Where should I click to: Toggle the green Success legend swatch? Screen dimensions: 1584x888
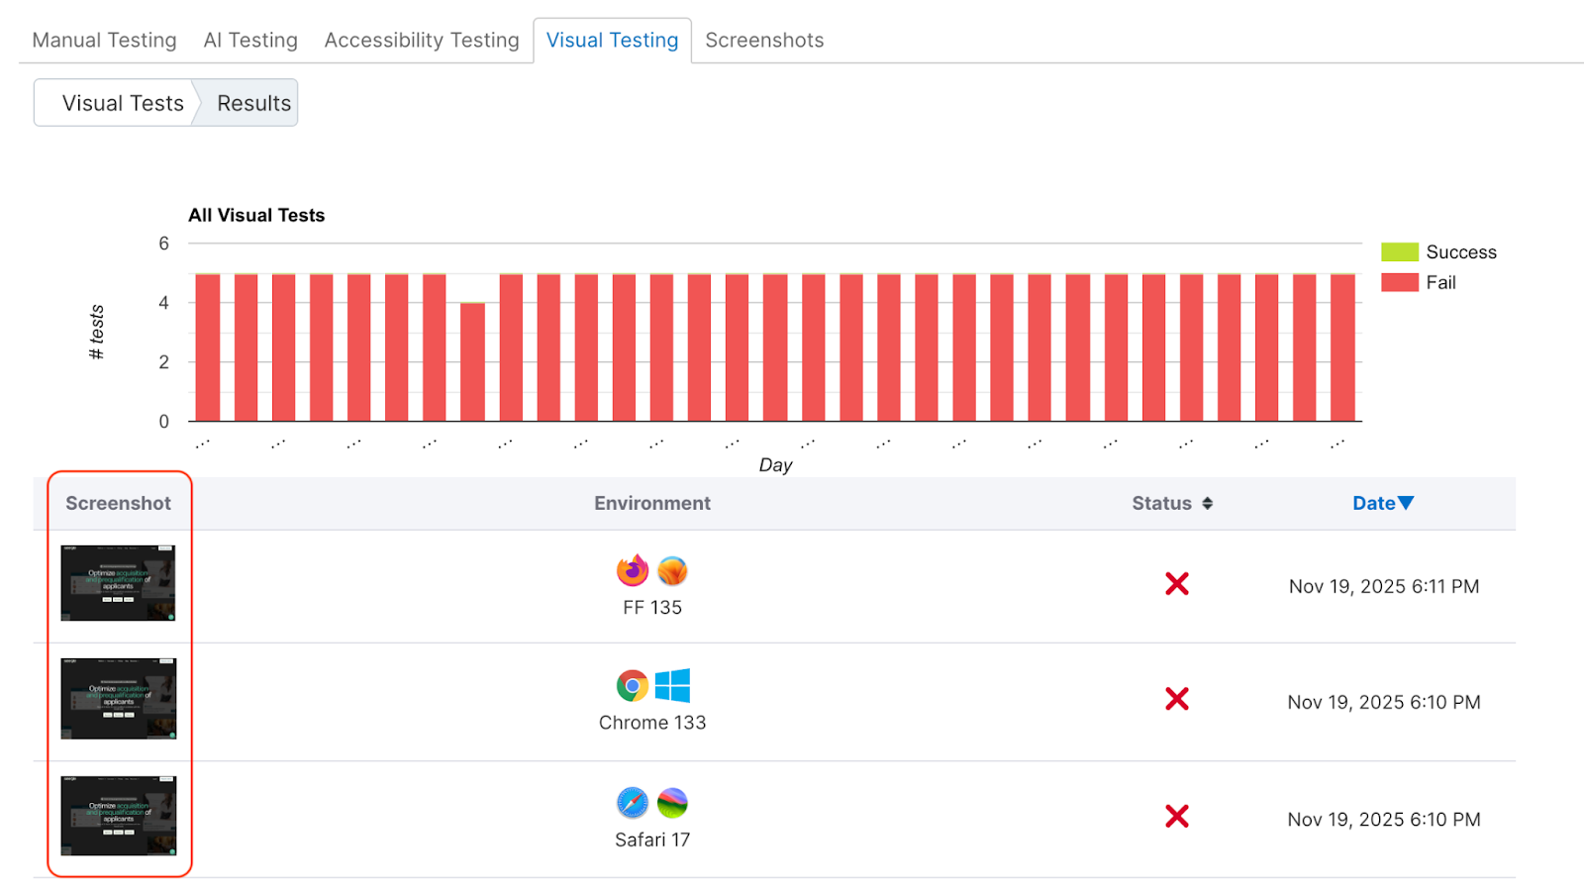tap(1399, 252)
